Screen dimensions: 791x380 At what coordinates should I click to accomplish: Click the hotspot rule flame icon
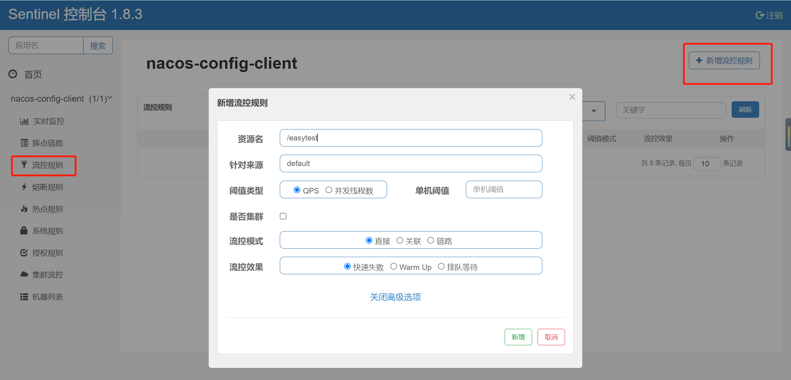(24, 209)
